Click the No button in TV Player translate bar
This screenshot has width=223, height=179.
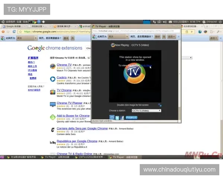164,37
